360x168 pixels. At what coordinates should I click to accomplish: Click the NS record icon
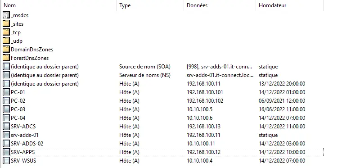6,75
